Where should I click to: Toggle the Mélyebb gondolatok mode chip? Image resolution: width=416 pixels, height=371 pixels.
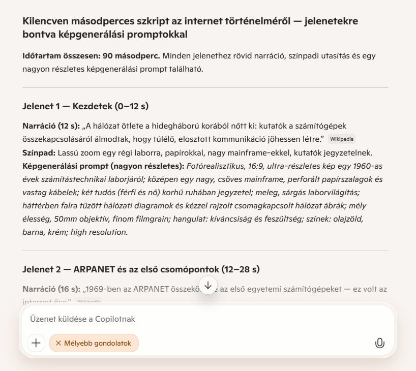[98, 343]
